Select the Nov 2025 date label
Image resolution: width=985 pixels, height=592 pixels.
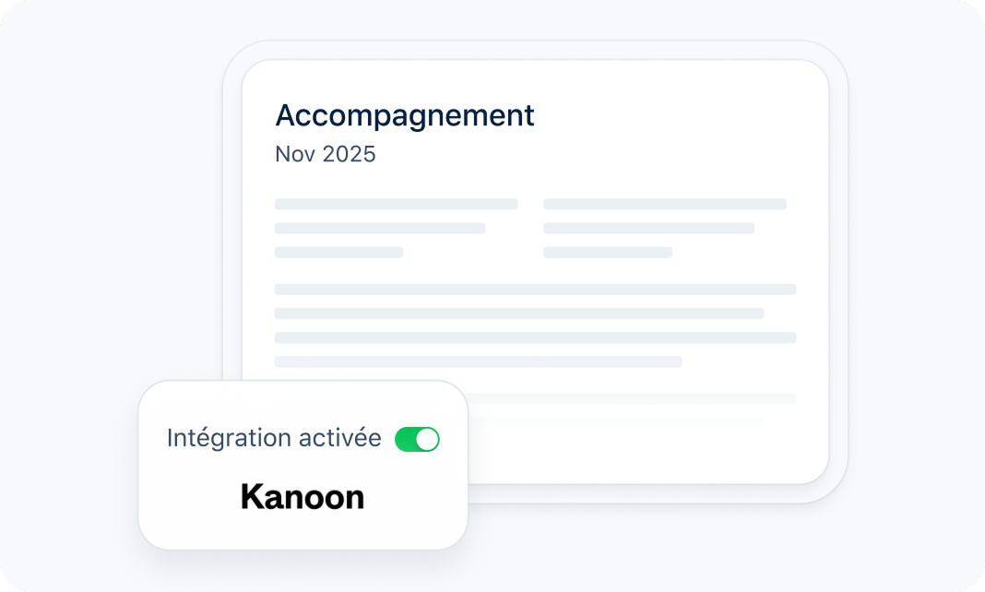[326, 154]
